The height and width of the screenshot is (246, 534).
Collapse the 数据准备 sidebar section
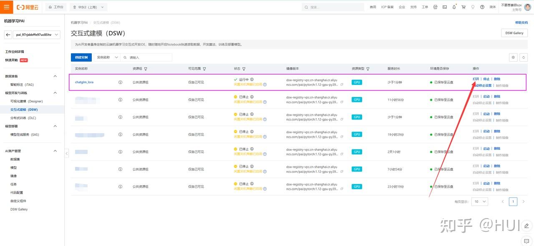55,76
